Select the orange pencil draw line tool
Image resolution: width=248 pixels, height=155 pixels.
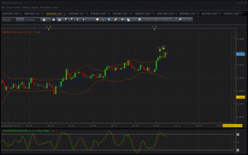click(x=157, y=20)
